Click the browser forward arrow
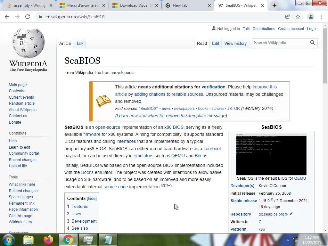The image size is (328, 246). click(x=17, y=17)
